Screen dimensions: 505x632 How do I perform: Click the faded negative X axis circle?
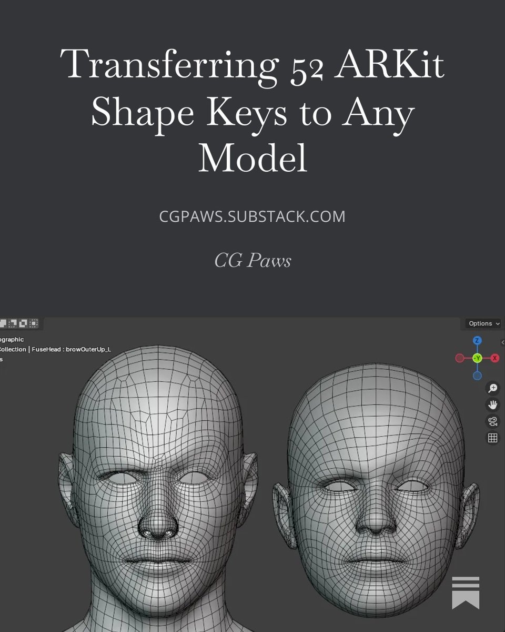coord(460,358)
